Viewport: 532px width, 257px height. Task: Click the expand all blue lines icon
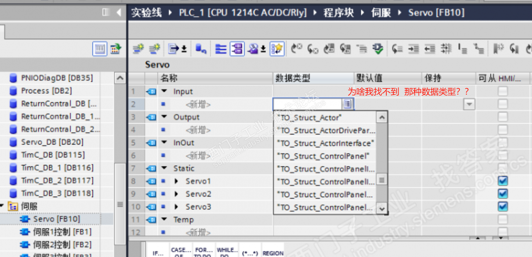coord(221,49)
